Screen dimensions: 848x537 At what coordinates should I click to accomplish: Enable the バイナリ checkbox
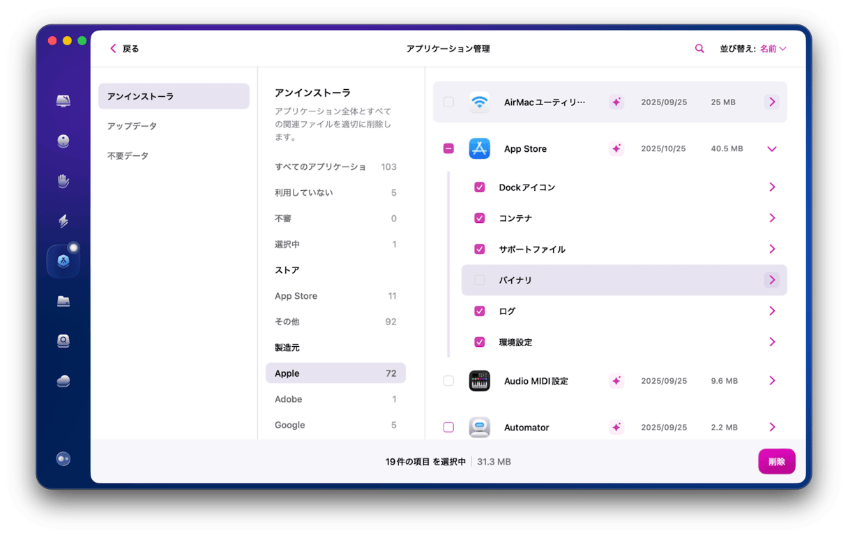pyautogui.click(x=479, y=279)
